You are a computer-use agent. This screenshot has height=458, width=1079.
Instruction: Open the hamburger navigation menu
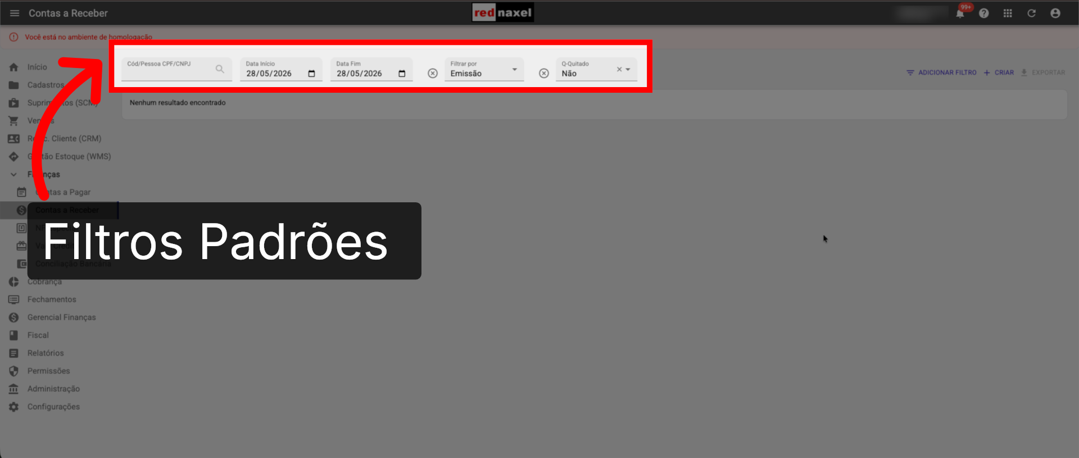point(15,13)
